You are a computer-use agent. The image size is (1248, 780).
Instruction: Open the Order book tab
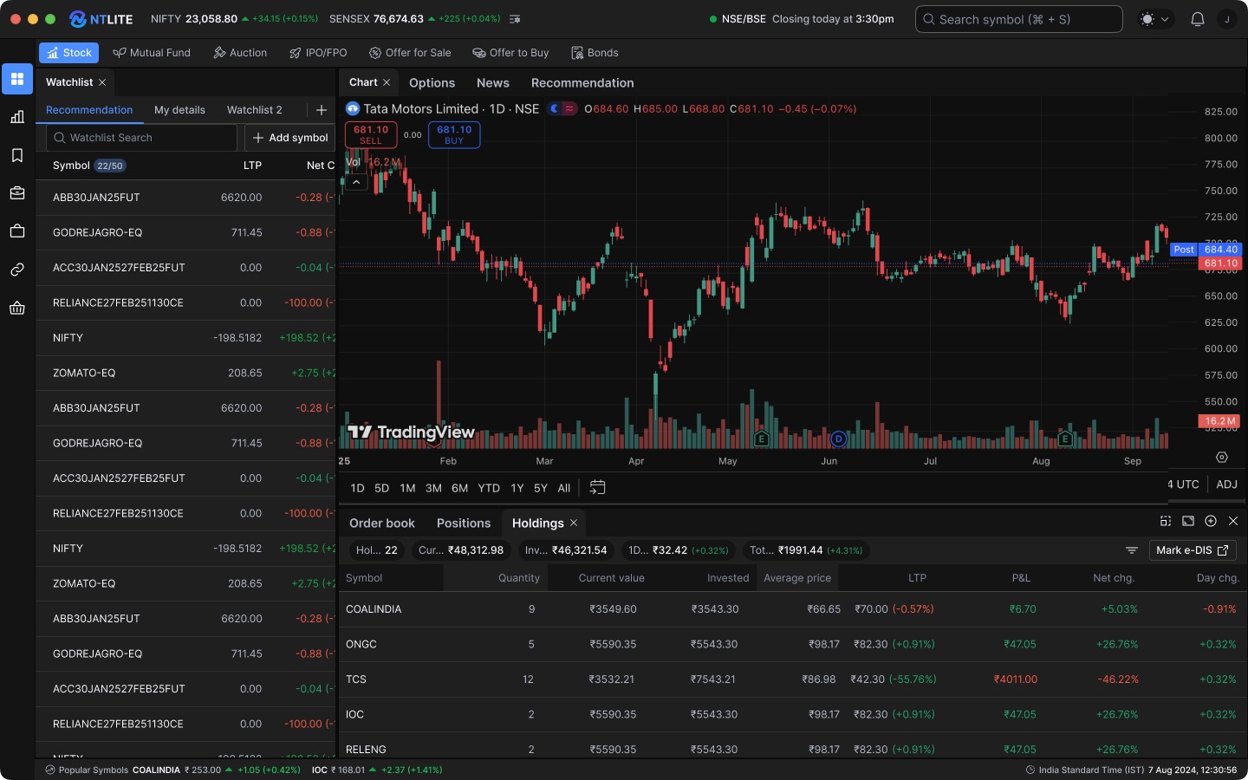tap(382, 523)
